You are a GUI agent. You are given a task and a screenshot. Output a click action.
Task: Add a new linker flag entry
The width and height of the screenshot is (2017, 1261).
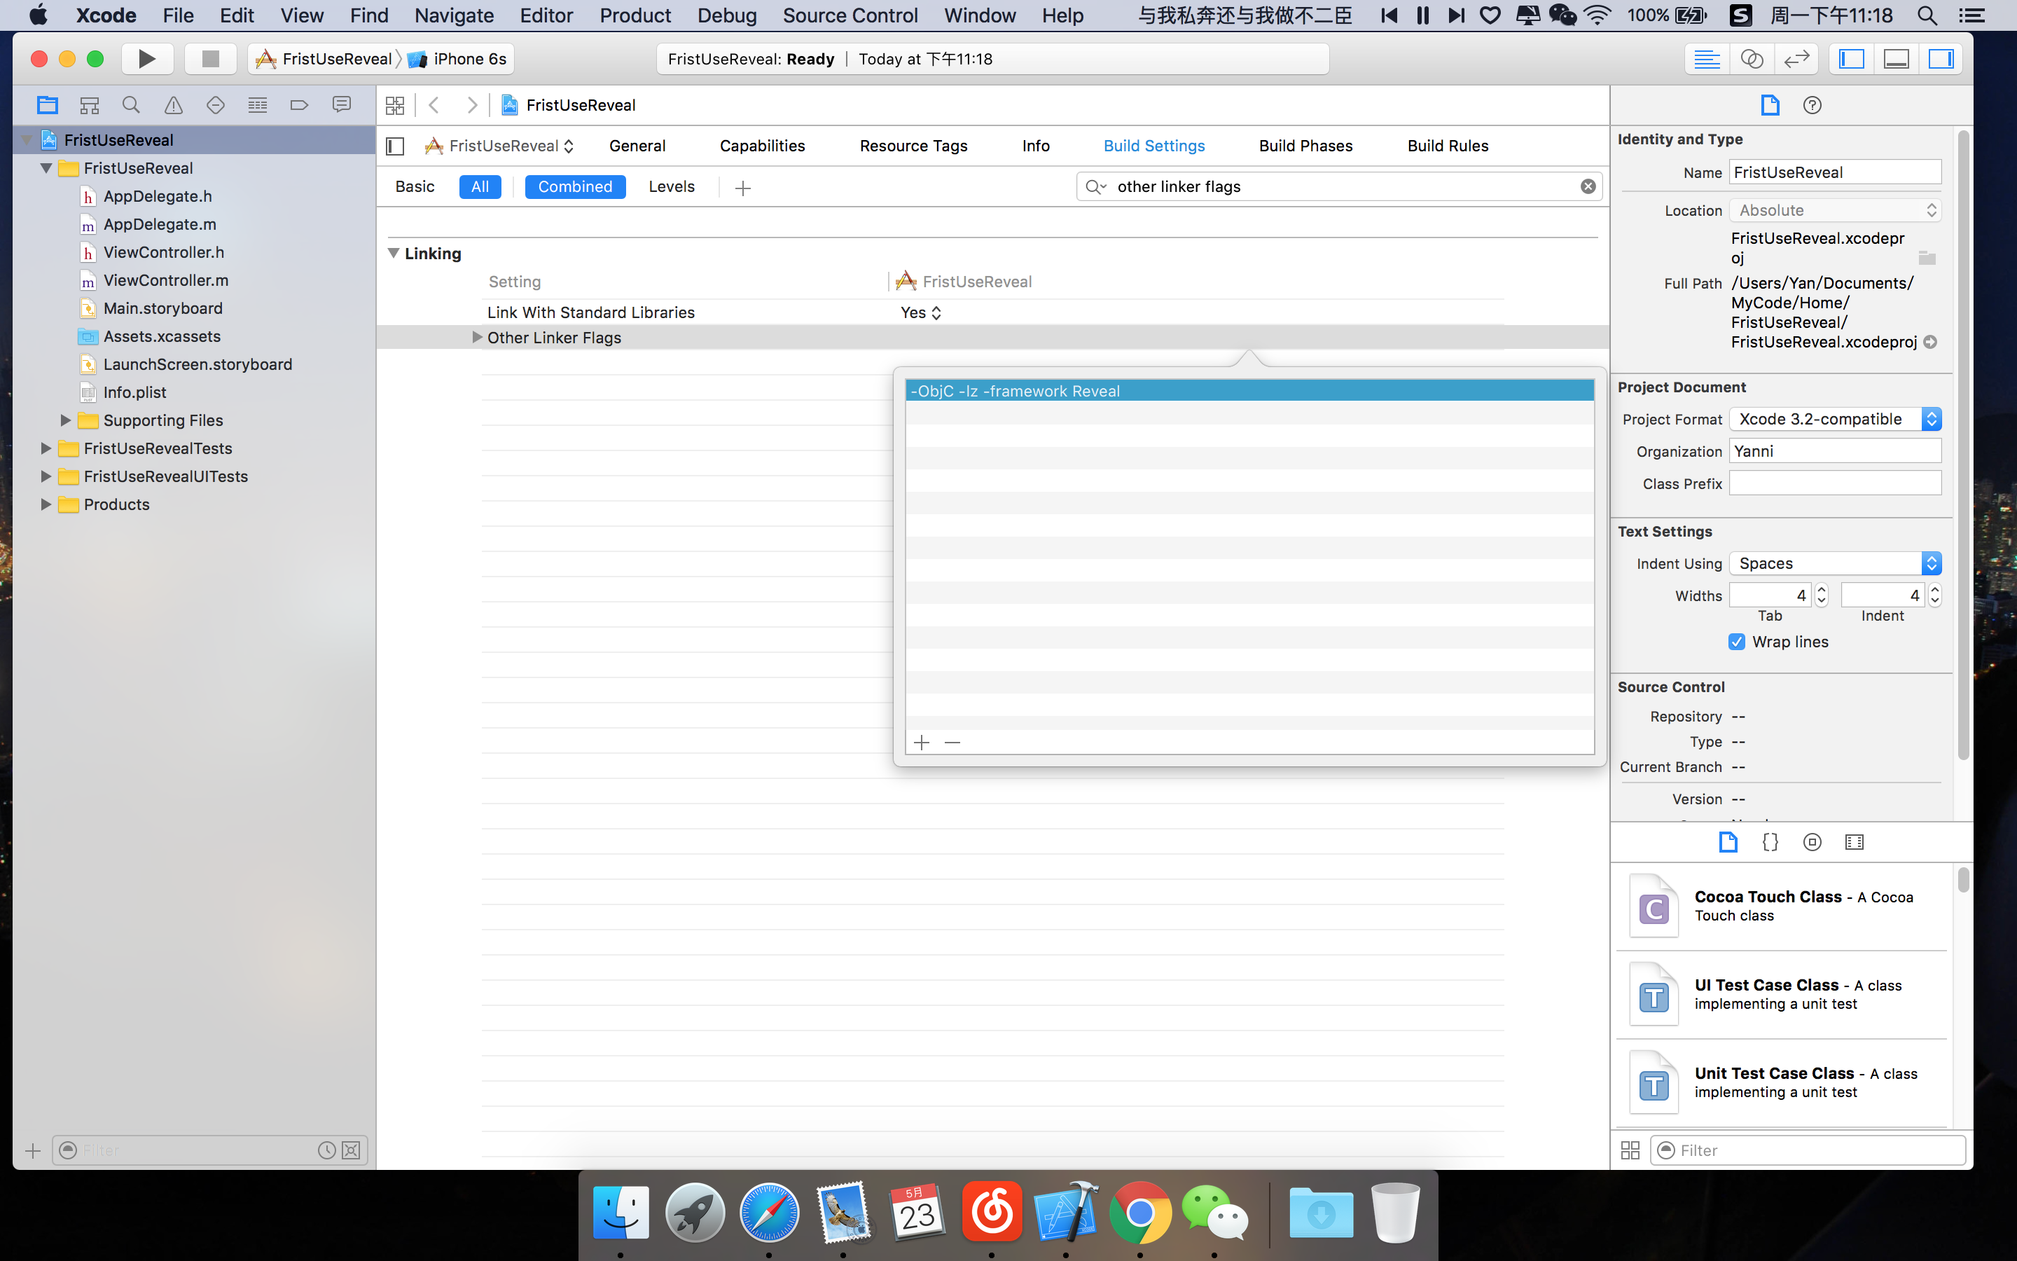coord(921,743)
